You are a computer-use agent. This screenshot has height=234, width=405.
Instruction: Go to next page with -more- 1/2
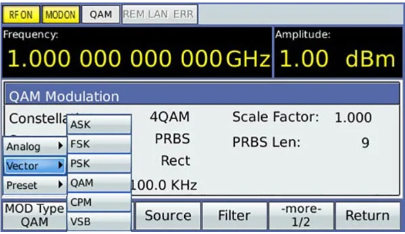(301, 216)
